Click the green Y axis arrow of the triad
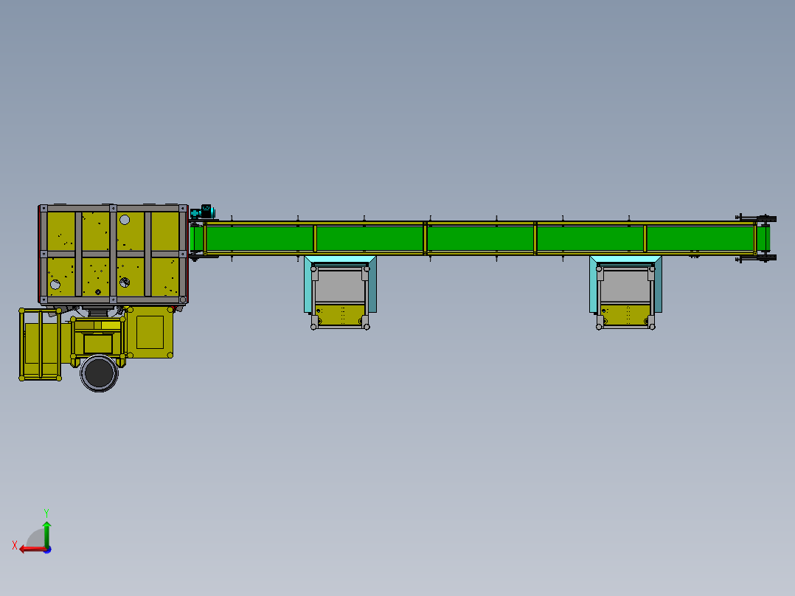The image size is (795, 596). [46, 533]
